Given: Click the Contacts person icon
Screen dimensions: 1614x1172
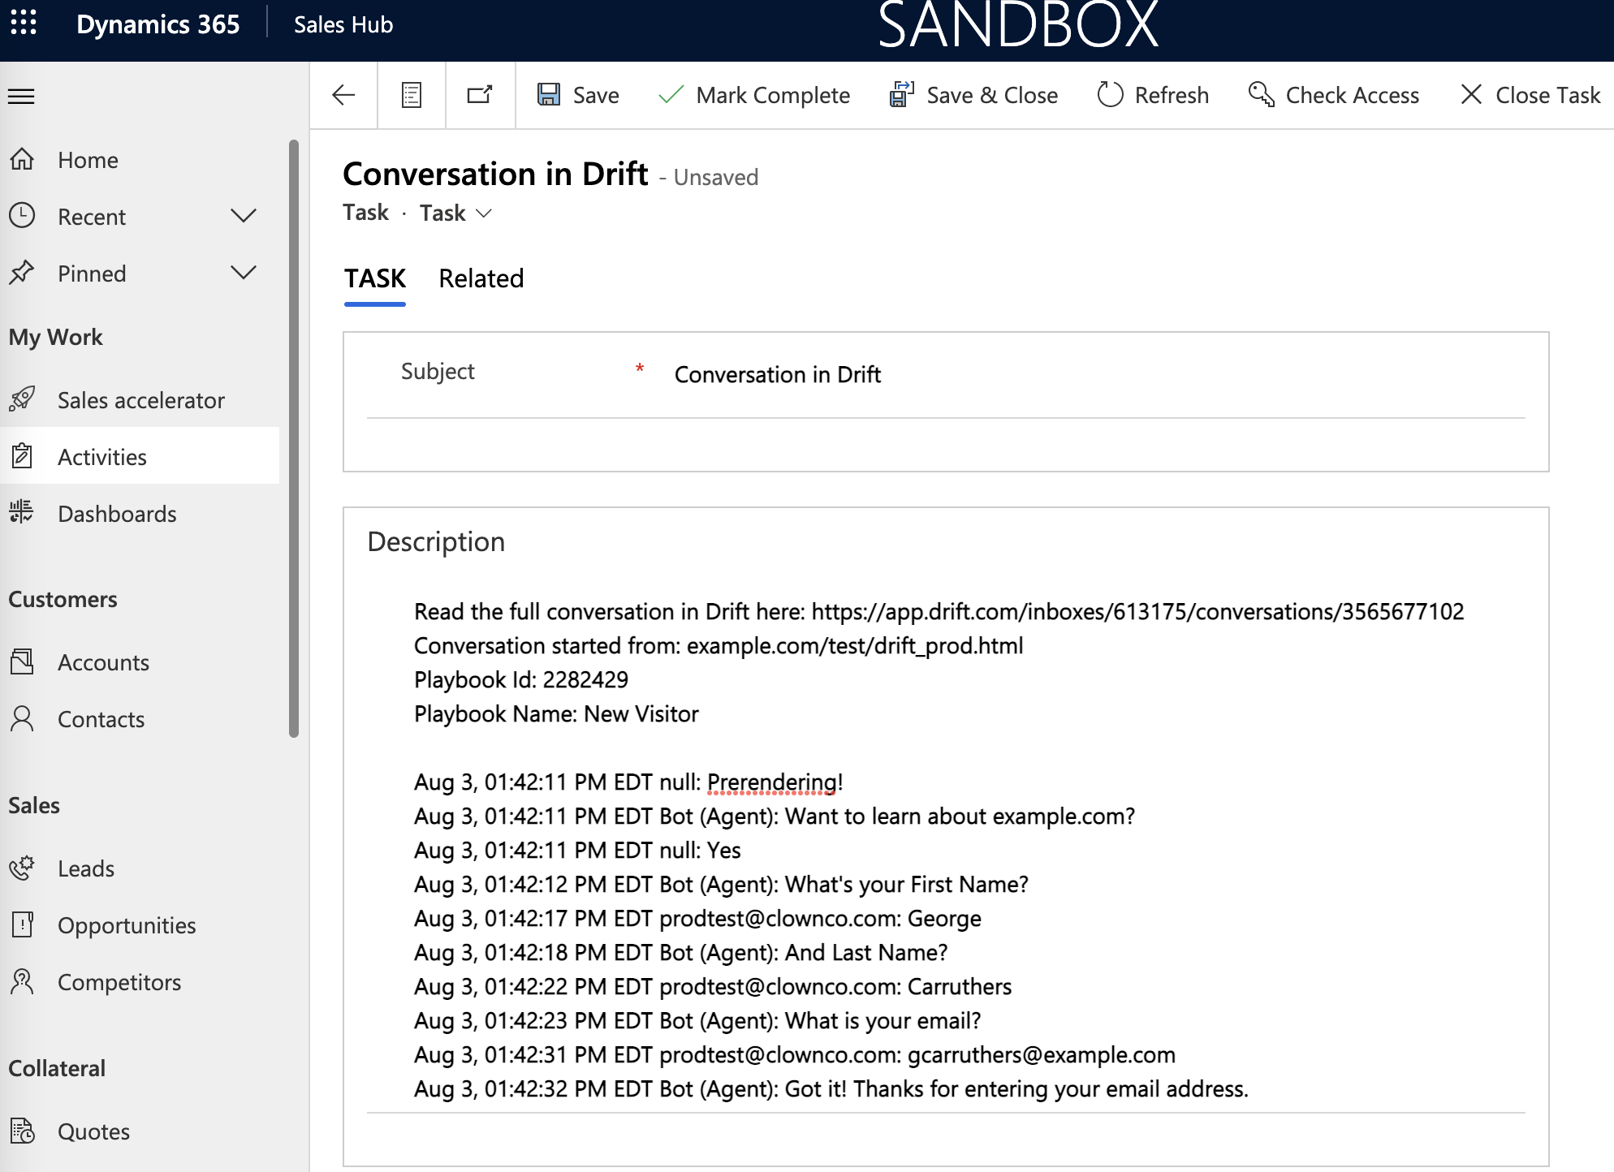Looking at the screenshot, I should coord(22,718).
